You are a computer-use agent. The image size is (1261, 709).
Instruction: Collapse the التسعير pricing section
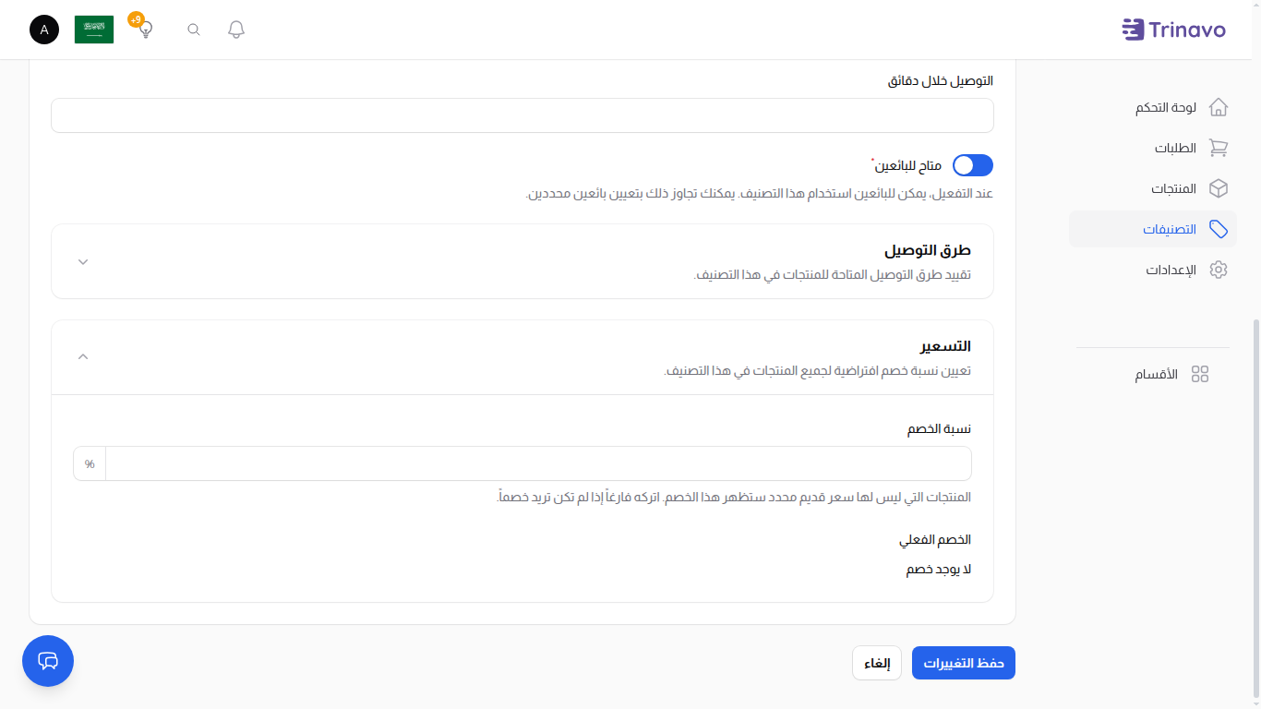point(82,356)
